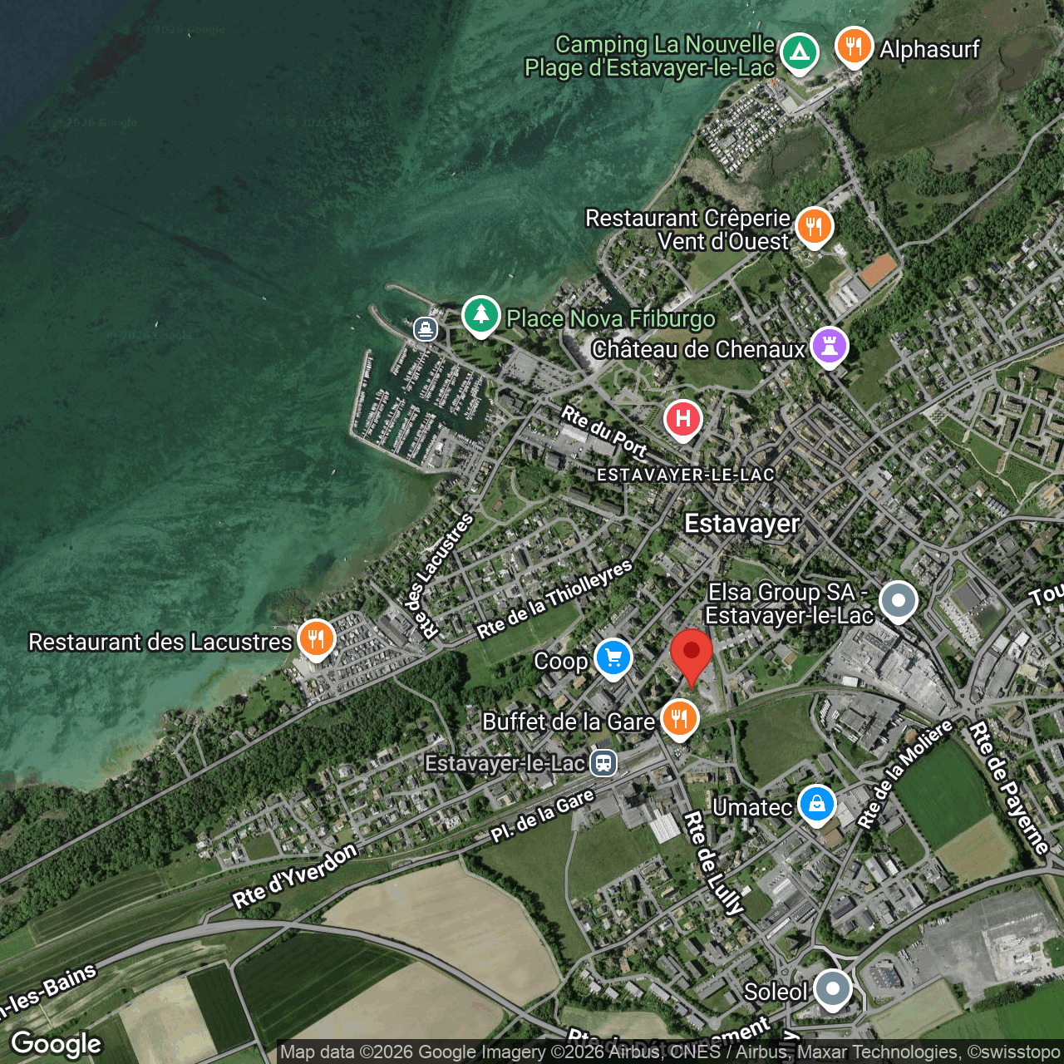Select the Pl. de la Gare label
1064x1064 pixels.
point(543,815)
